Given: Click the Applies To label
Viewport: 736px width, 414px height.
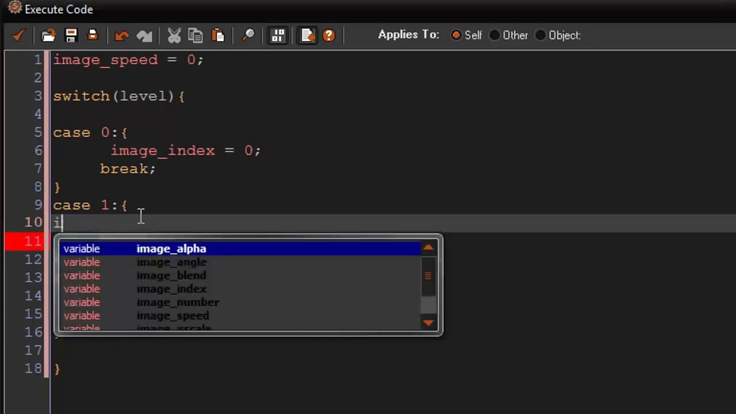Looking at the screenshot, I should [x=409, y=34].
